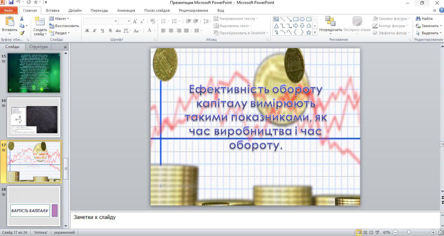Open the font name combo box
Viewport: 444px width, 236px height.
(x=101, y=21)
